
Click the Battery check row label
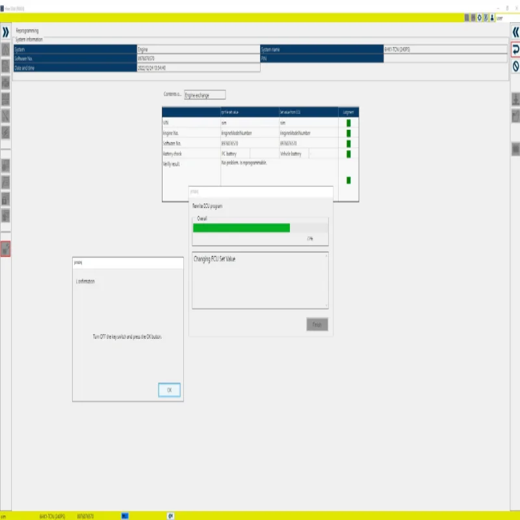pyautogui.click(x=172, y=154)
